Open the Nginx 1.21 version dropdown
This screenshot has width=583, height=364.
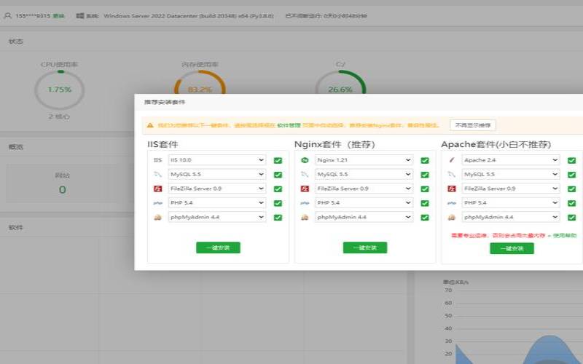pyautogui.click(x=364, y=160)
